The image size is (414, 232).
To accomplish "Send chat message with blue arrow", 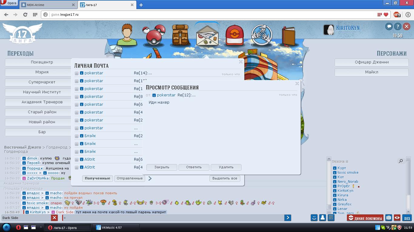I will pyautogui.click(x=288, y=217).
